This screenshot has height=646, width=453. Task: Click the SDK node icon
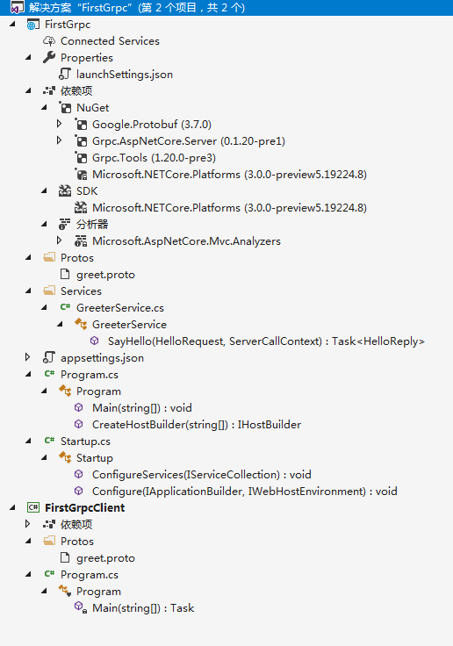65,190
